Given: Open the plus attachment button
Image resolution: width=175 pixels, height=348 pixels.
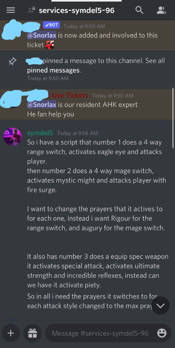Looking at the screenshot, I should 11,333.
